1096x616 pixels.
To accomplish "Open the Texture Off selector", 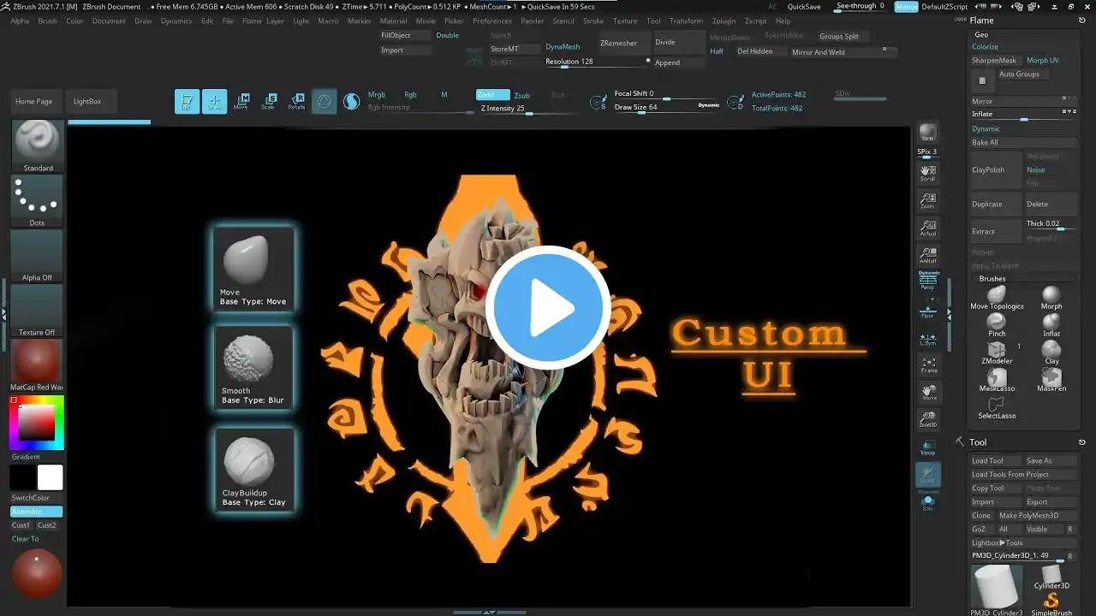I will pos(37,311).
